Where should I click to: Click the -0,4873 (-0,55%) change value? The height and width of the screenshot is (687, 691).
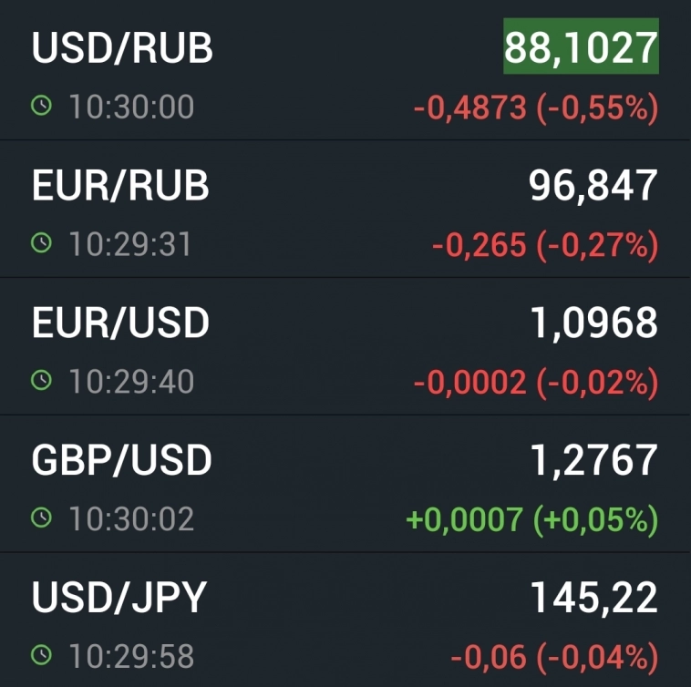535,108
